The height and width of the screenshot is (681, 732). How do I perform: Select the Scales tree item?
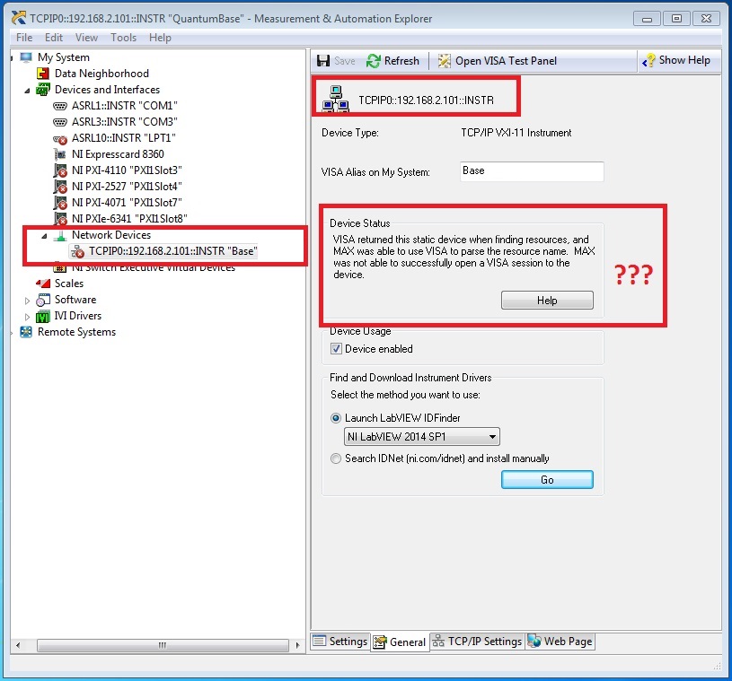(x=69, y=284)
